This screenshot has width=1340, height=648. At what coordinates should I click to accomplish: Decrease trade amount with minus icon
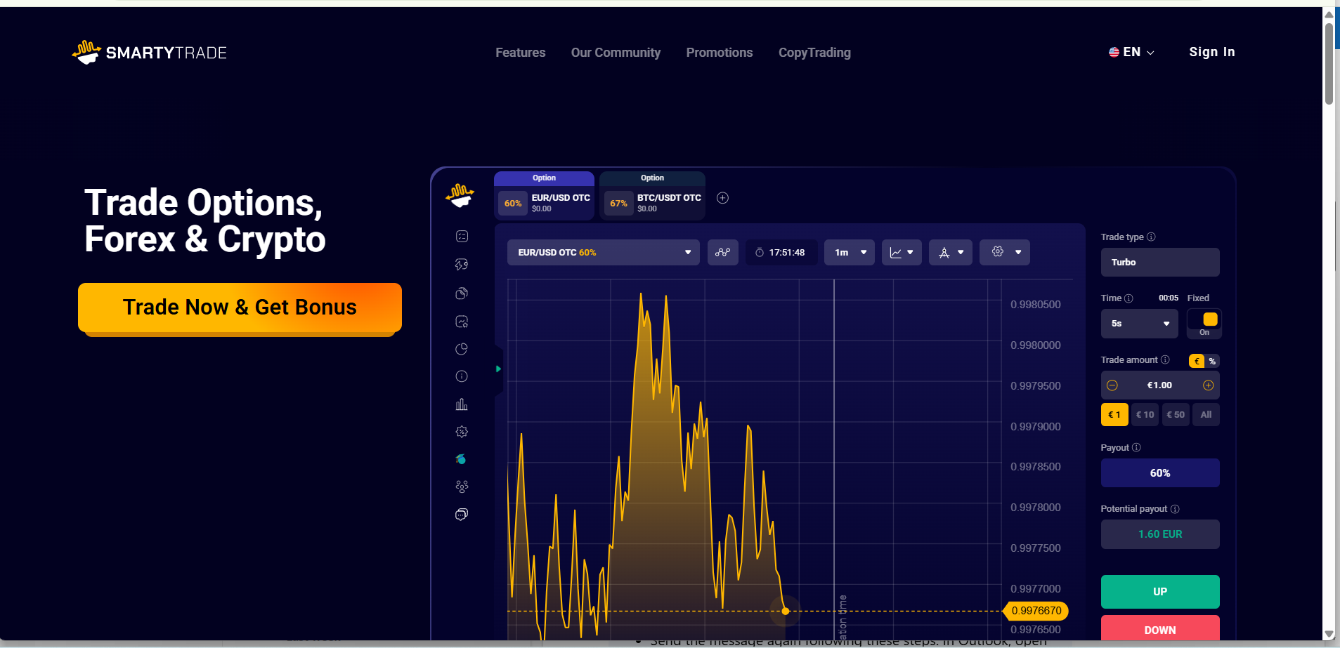[x=1112, y=385]
